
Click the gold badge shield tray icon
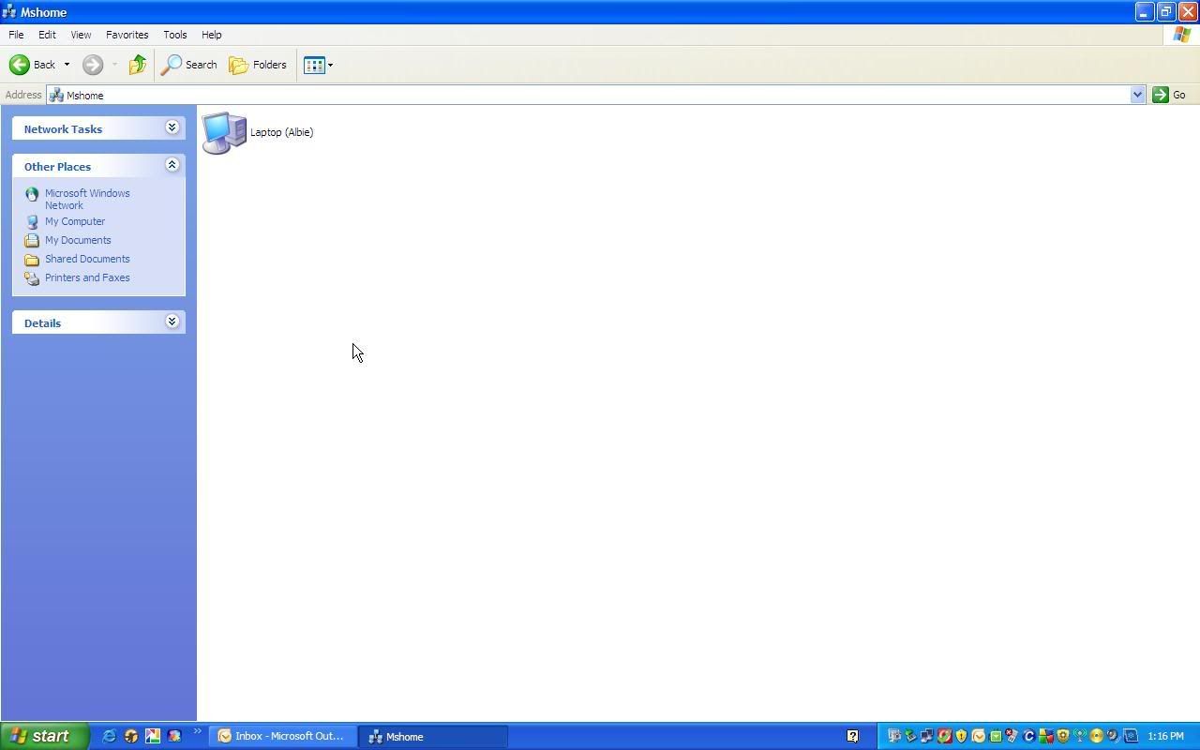click(x=1063, y=736)
